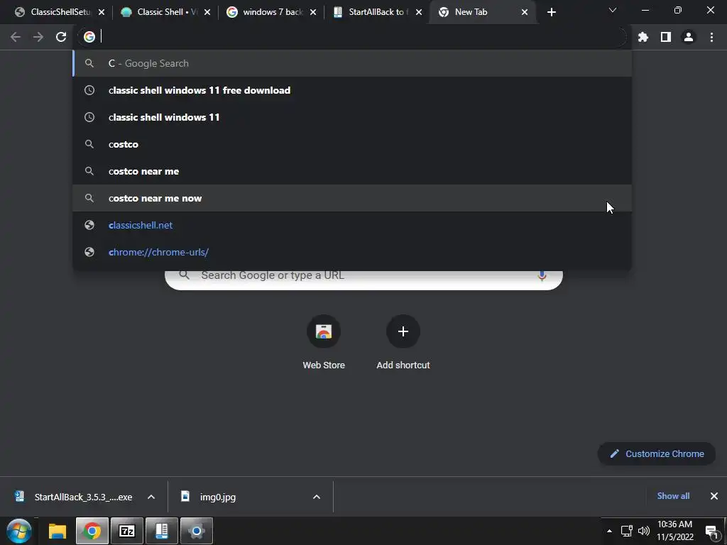Click Customize Chrome button
727x545 pixels.
[x=657, y=453]
